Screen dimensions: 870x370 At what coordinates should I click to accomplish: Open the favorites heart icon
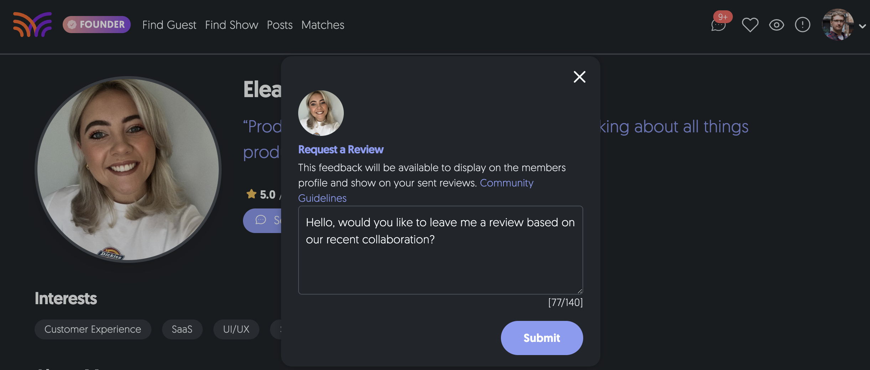click(750, 25)
